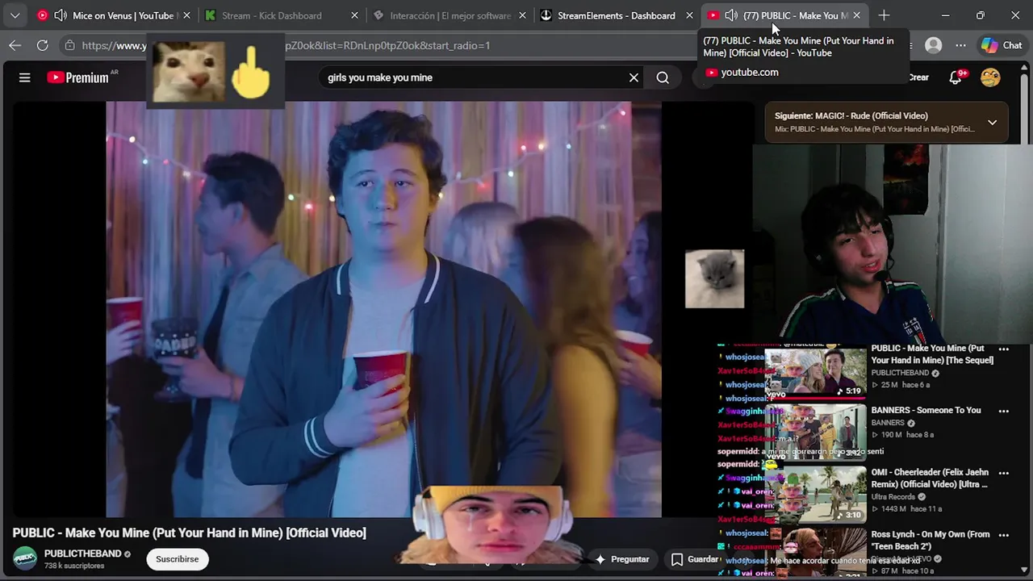Close the StreamElements Dashboard tab

coord(689,15)
